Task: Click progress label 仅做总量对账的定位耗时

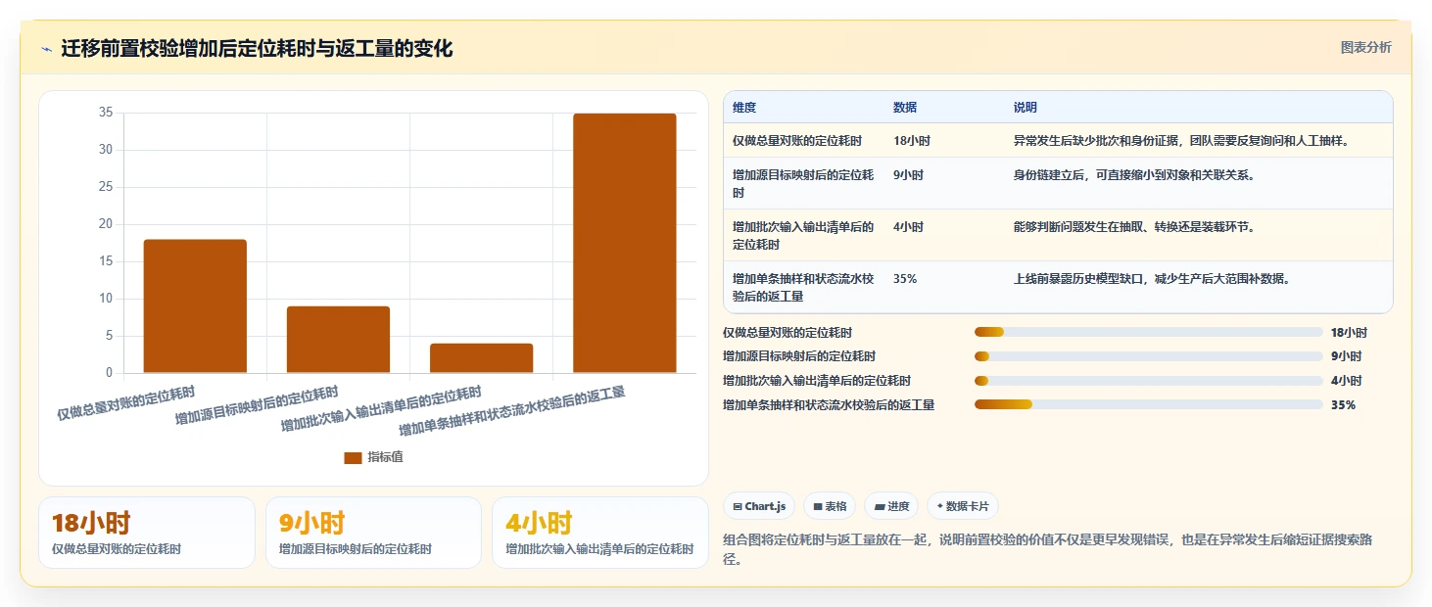Action: click(x=788, y=333)
